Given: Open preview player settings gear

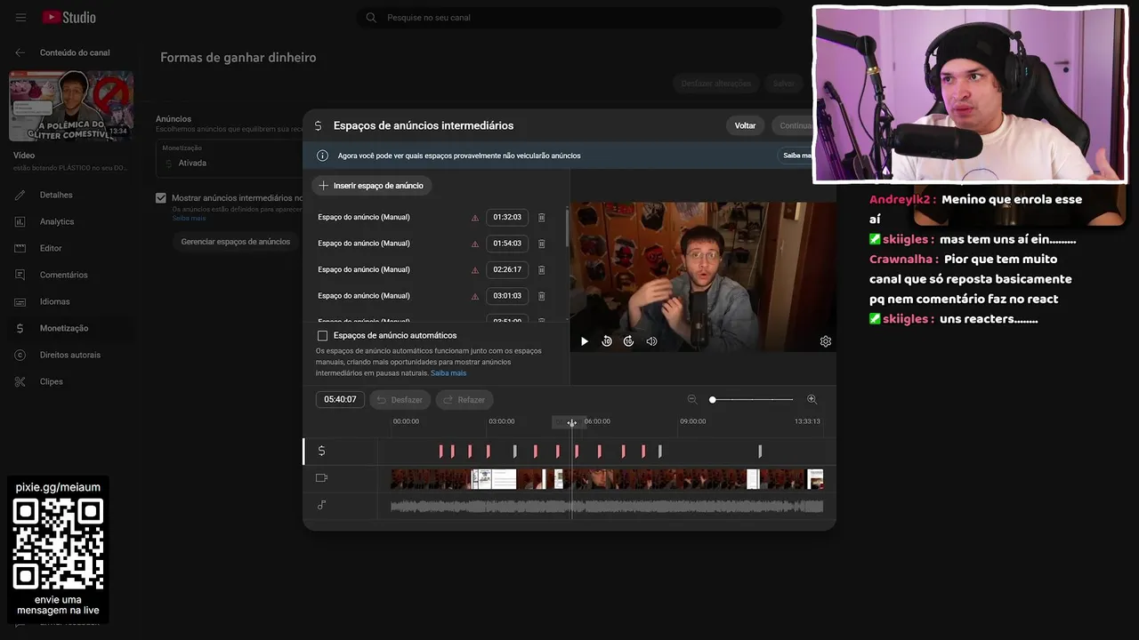Looking at the screenshot, I should [826, 341].
